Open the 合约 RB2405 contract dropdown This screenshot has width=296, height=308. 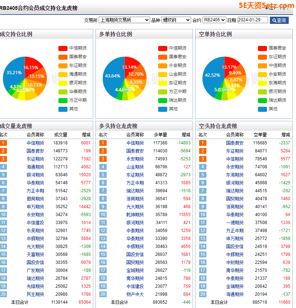pyautogui.click(x=214, y=20)
